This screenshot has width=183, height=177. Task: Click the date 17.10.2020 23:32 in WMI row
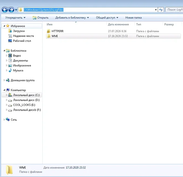[x=118, y=36]
